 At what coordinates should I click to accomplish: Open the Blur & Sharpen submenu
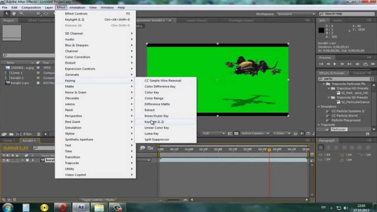95,45
